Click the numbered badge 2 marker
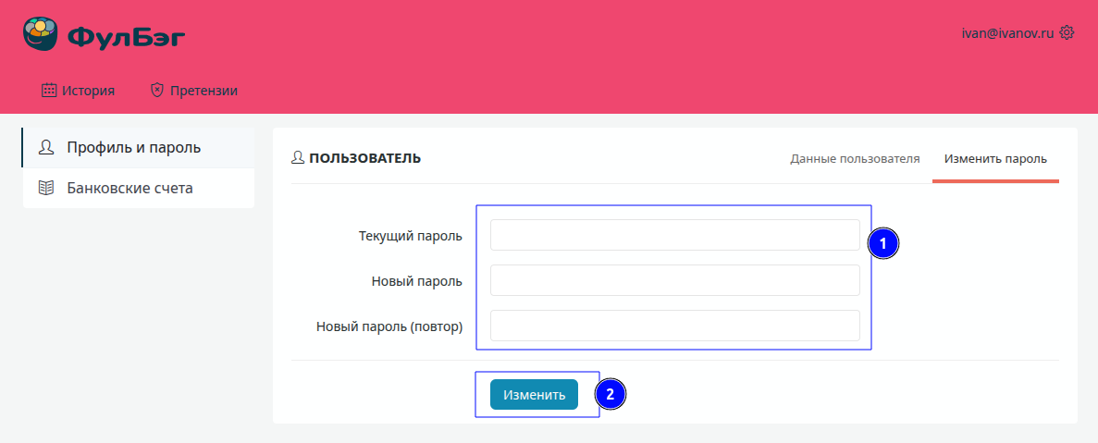This screenshot has height=443, width=1098. point(610,394)
